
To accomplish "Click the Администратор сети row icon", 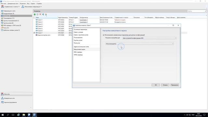I will 37,35.
